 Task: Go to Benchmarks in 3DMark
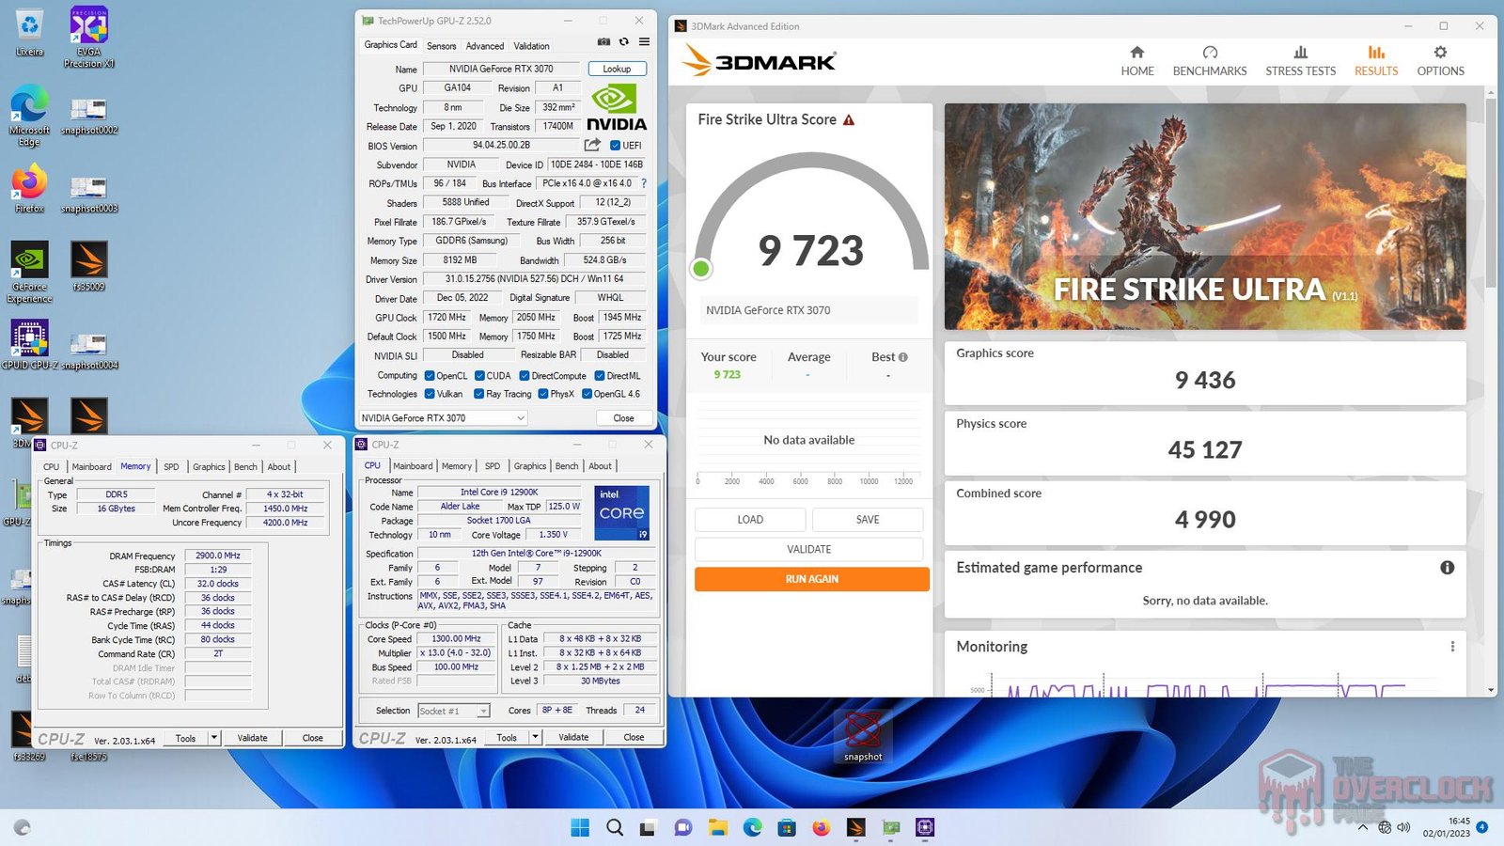pyautogui.click(x=1210, y=61)
